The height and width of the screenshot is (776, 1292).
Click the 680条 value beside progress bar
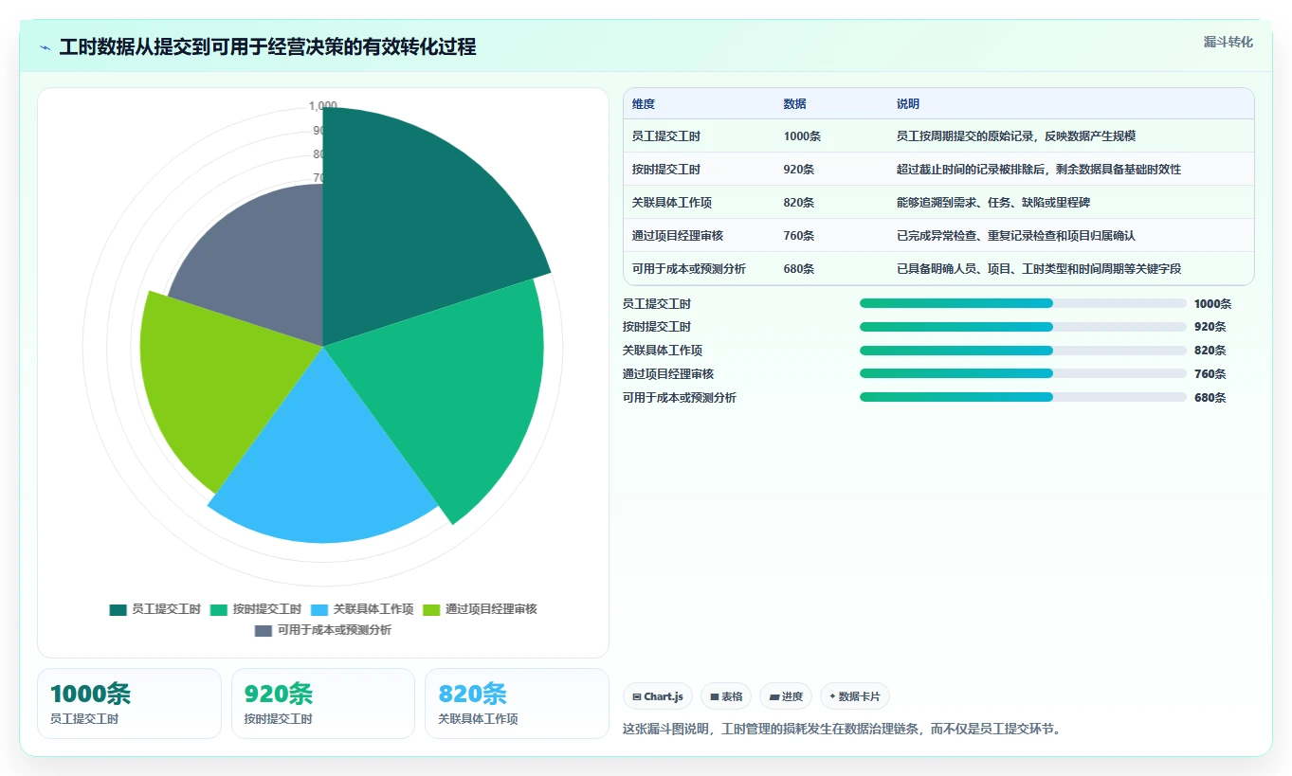point(1210,398)
